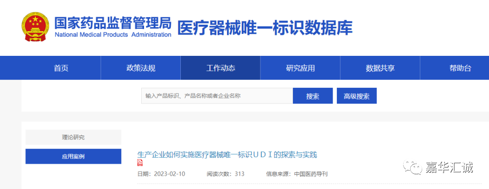Navigate to 数据共享 section

[380, 68]
